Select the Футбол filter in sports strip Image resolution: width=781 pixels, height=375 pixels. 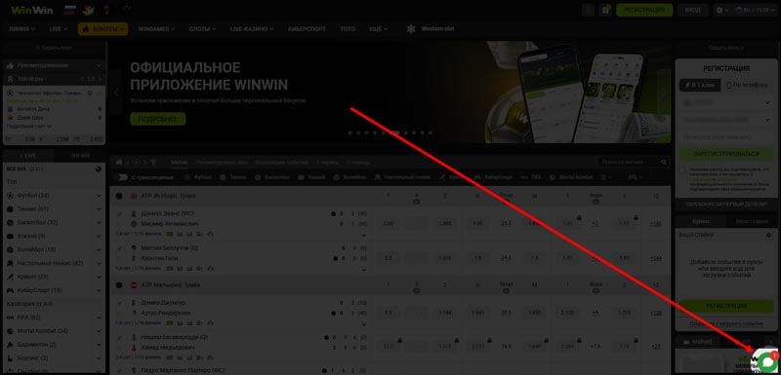(198, 177)
